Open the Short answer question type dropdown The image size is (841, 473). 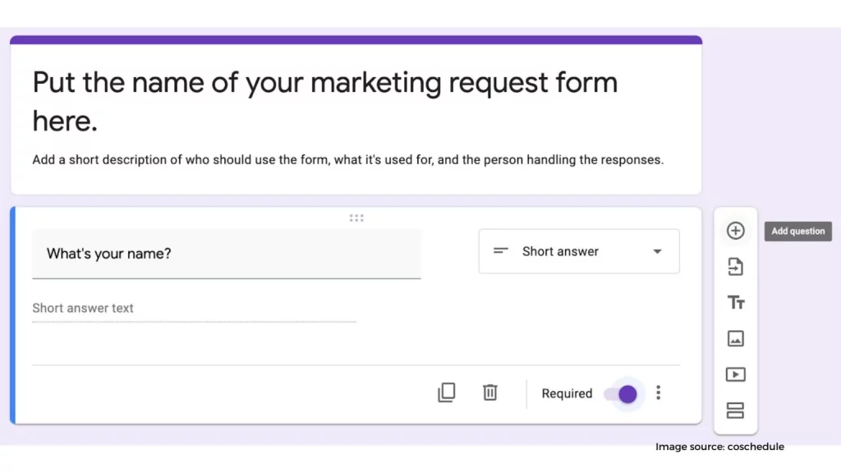[x=579, y=251]
